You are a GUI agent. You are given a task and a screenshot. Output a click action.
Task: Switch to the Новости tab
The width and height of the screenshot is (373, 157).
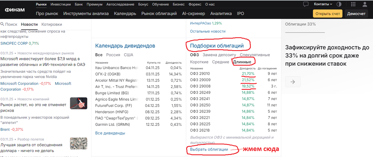click(29, 24)
